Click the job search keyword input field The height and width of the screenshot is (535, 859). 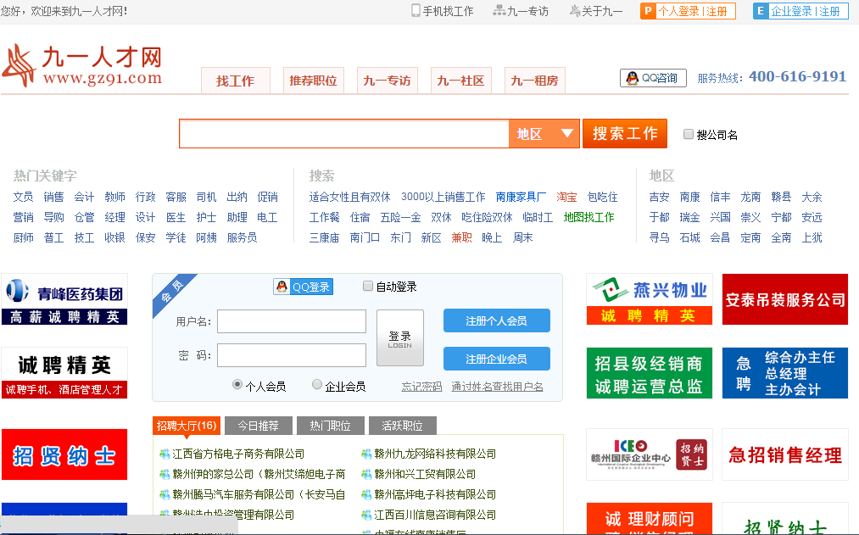344,134
